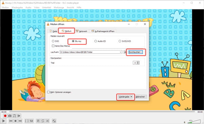Advance frame by frame
Viewport: 204px width, 124px height.
19,116
